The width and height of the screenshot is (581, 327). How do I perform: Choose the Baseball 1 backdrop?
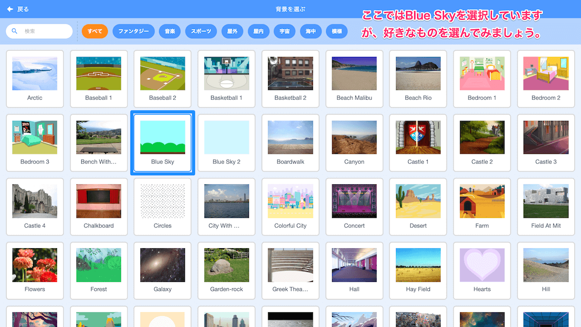[99, 79]
